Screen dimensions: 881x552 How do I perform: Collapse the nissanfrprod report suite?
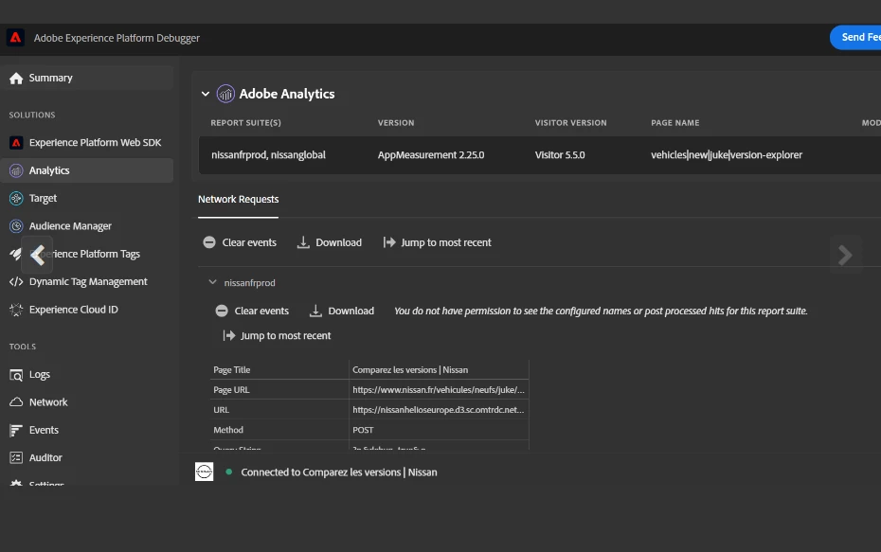(212, 282)
